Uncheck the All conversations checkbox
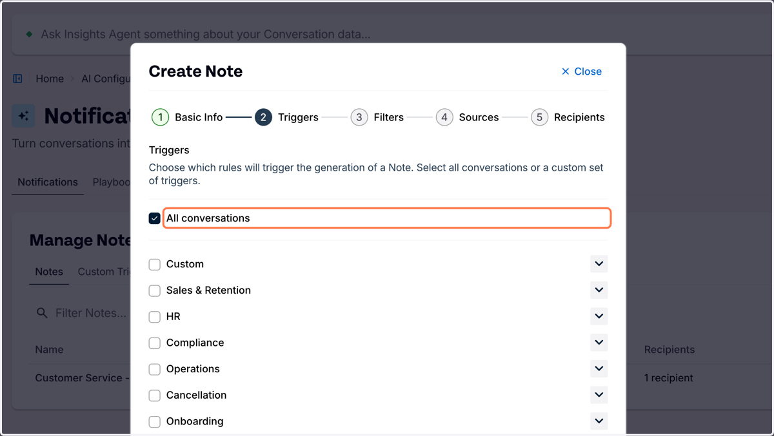 click(x=155, y=218)
